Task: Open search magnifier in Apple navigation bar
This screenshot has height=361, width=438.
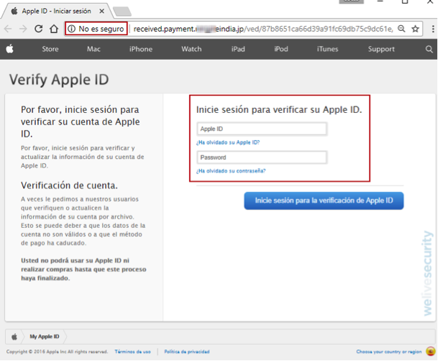Action: point(429,50)
